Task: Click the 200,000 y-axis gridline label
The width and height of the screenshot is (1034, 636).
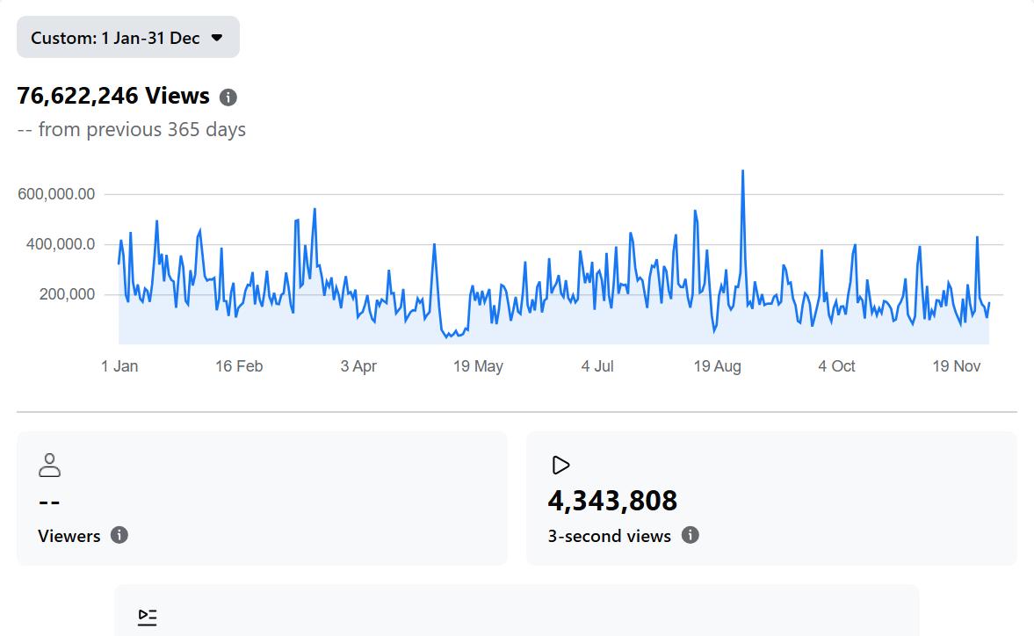Action: point(67,294)
